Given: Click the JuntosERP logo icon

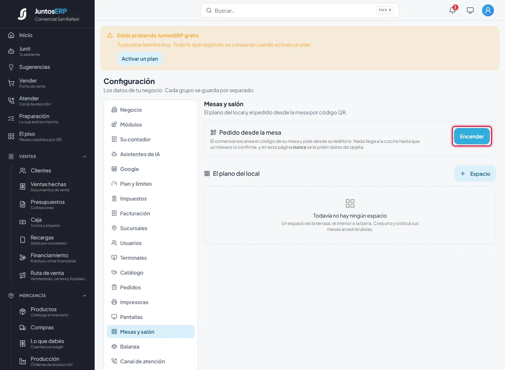Looking at the screenshot, I should (x=23, y=14).
